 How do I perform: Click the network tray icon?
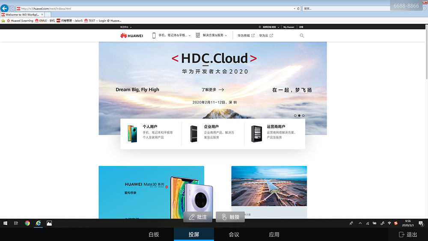click(x=367, y=223)
